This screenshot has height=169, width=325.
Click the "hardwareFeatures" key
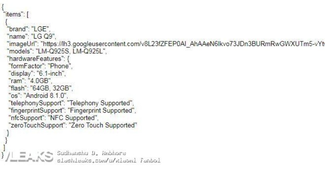35,59
